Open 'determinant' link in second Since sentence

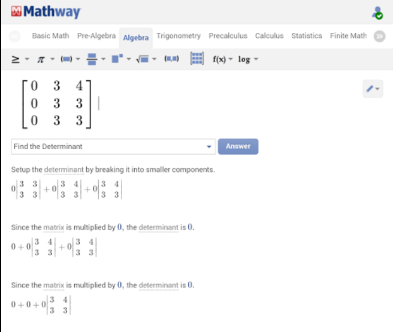click(158, 285)
